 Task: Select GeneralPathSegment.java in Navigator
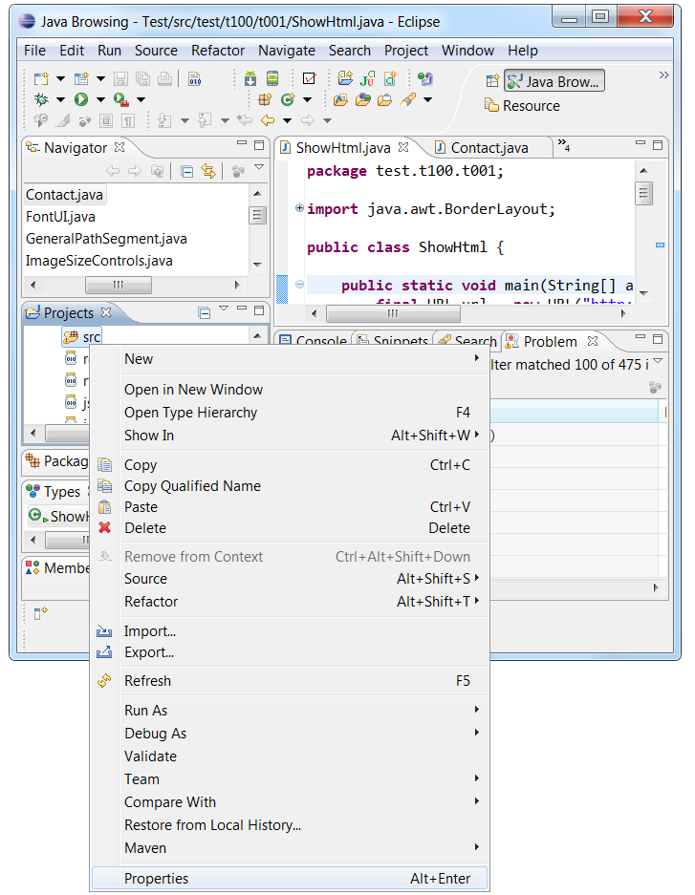pos(106,239)
